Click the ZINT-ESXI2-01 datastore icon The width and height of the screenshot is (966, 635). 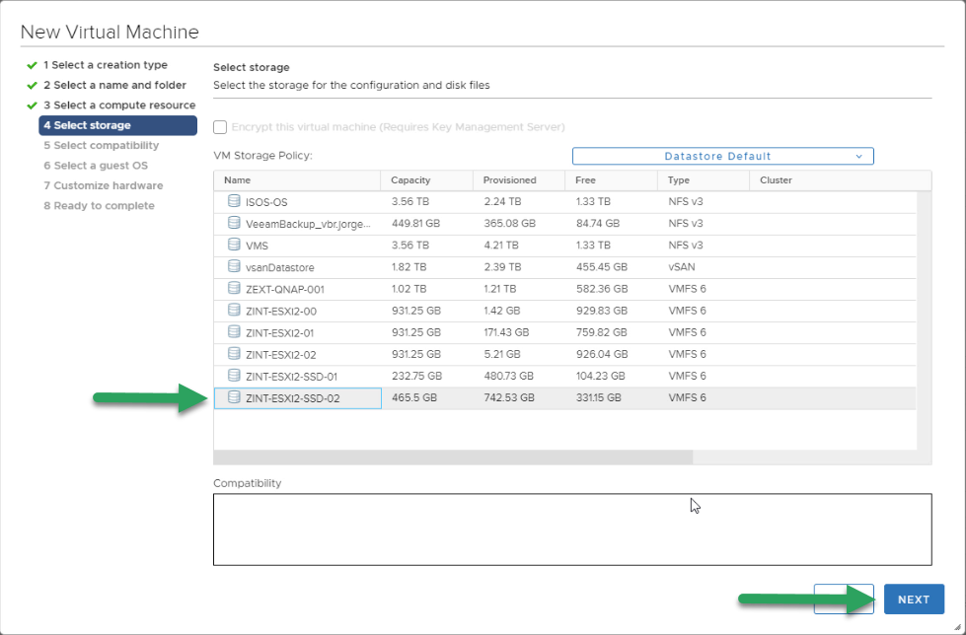(x=234, y=332)
